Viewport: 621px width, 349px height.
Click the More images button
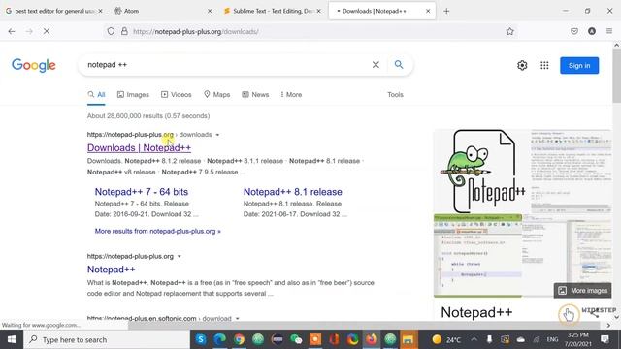pyautogui.click(x=582, y=291)
